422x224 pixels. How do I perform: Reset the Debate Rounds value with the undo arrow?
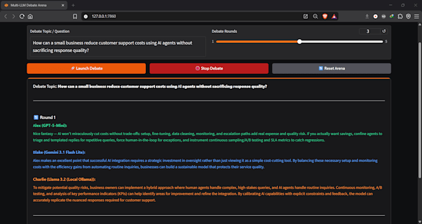384,31
